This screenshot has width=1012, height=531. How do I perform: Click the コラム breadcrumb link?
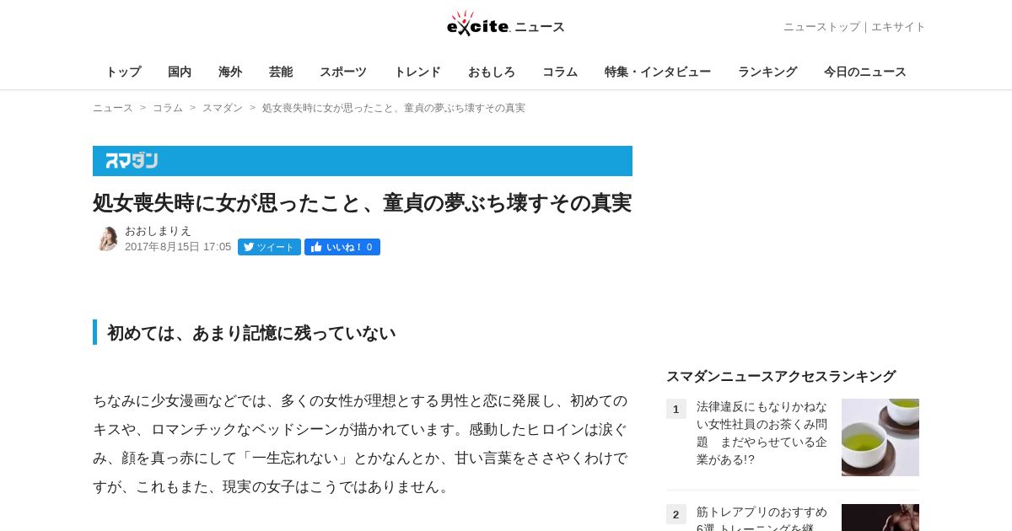[168, 108]
